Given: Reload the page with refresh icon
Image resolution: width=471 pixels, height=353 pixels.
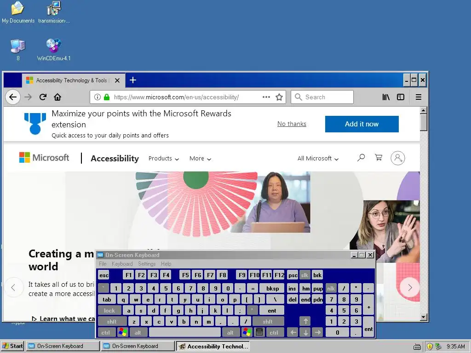Looking at the screenshot, I should 43,97.
